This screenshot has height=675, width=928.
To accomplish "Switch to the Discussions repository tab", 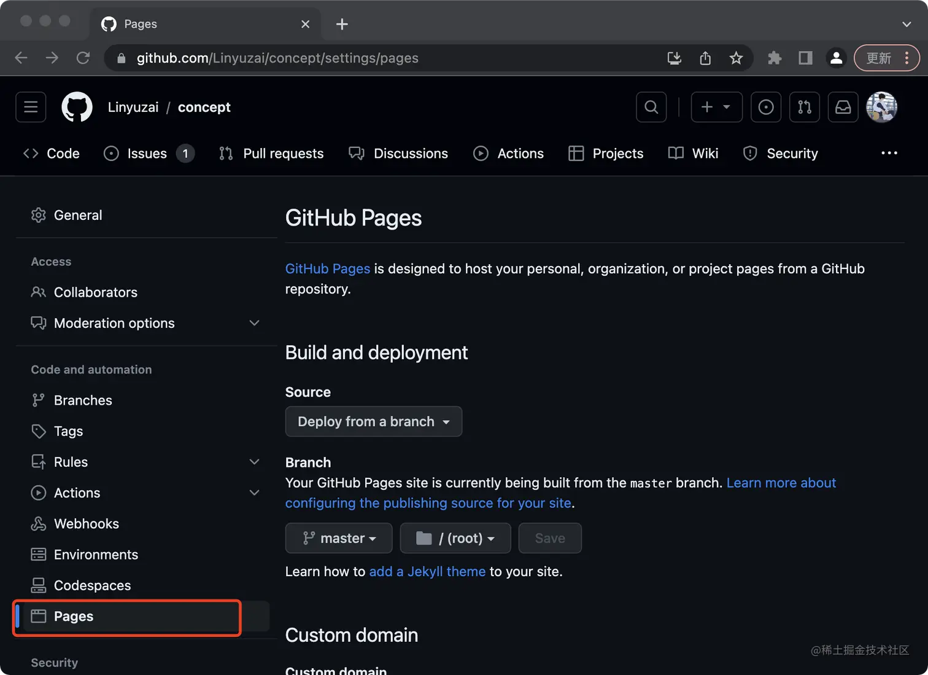I will click(398, 154).
